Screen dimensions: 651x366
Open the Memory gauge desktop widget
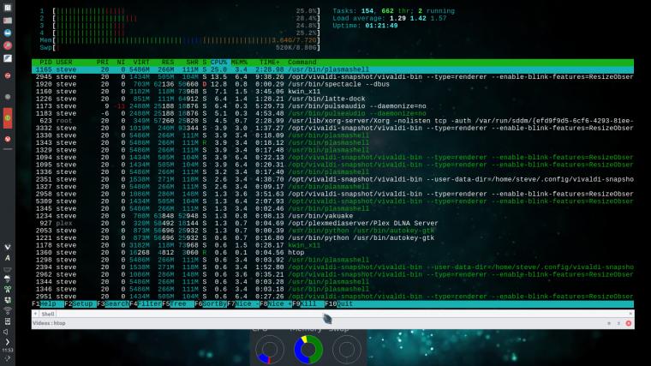pos(308,350)
